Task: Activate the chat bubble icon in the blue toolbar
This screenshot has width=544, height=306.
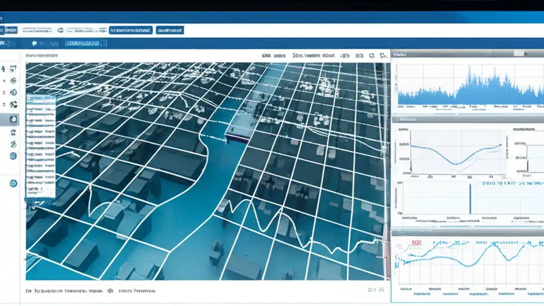Action: point(35,42)
